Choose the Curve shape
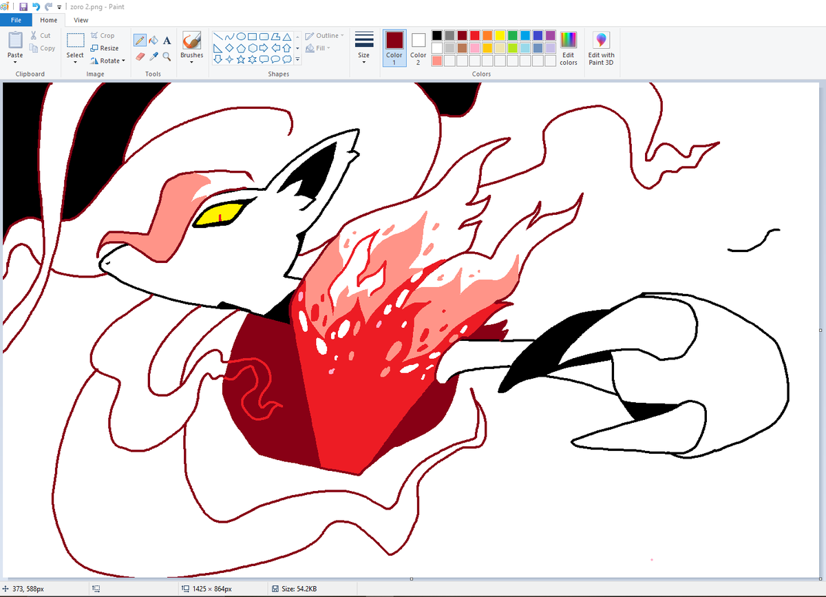Image resolution: width=826 pixels, height=597 pixels. click(x=229, y=36)
